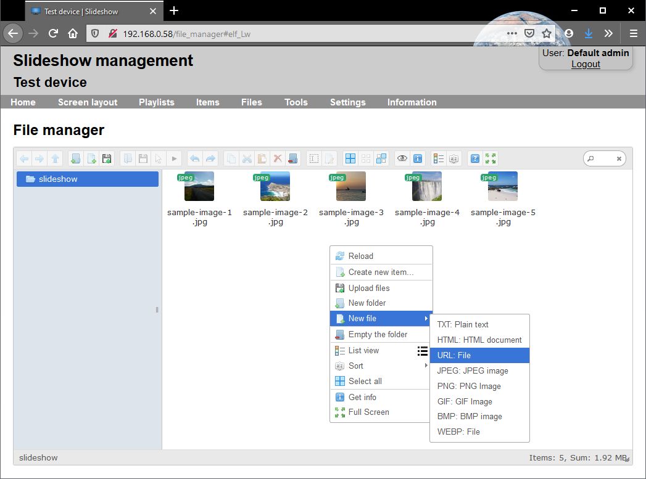Select the sample-image-4.jpg thumbnail

coord(427,187)
